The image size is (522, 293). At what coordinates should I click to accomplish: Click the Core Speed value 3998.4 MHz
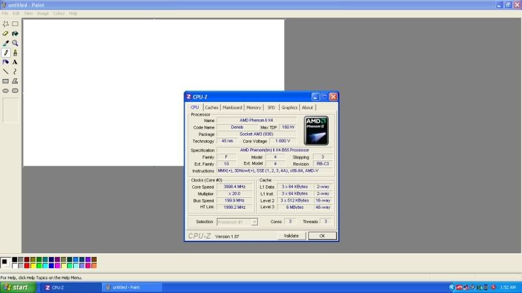pyautogui.click(x=235, y=187)
